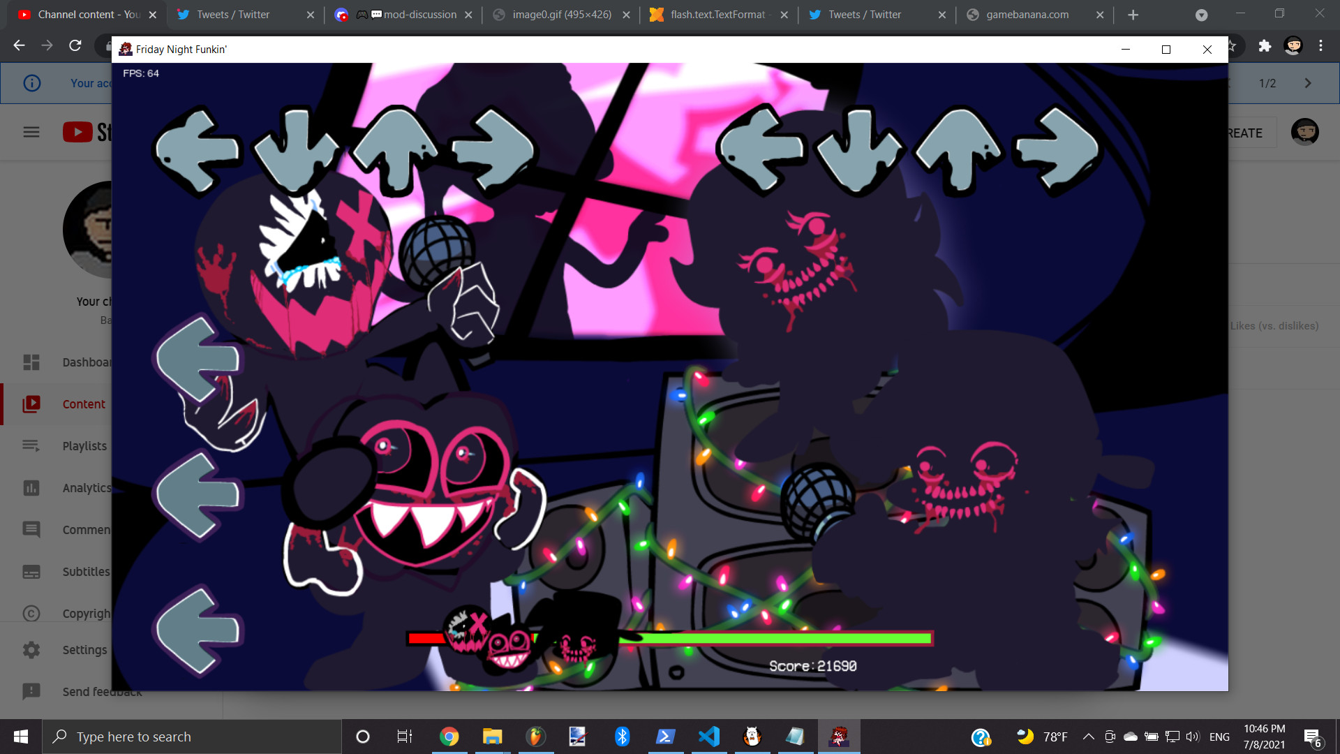Image resolution: width=1340 pixels, height=754 pixels.
Task: Click the Settings gear icon in the sidebar
Action: [x=31, y=650]
